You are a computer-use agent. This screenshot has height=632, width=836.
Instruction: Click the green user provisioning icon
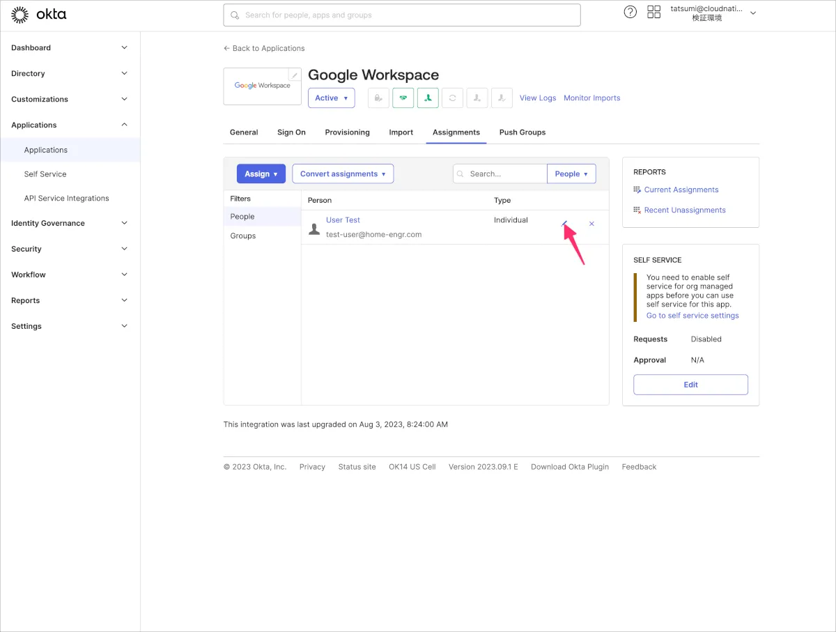tap(428, 98)
